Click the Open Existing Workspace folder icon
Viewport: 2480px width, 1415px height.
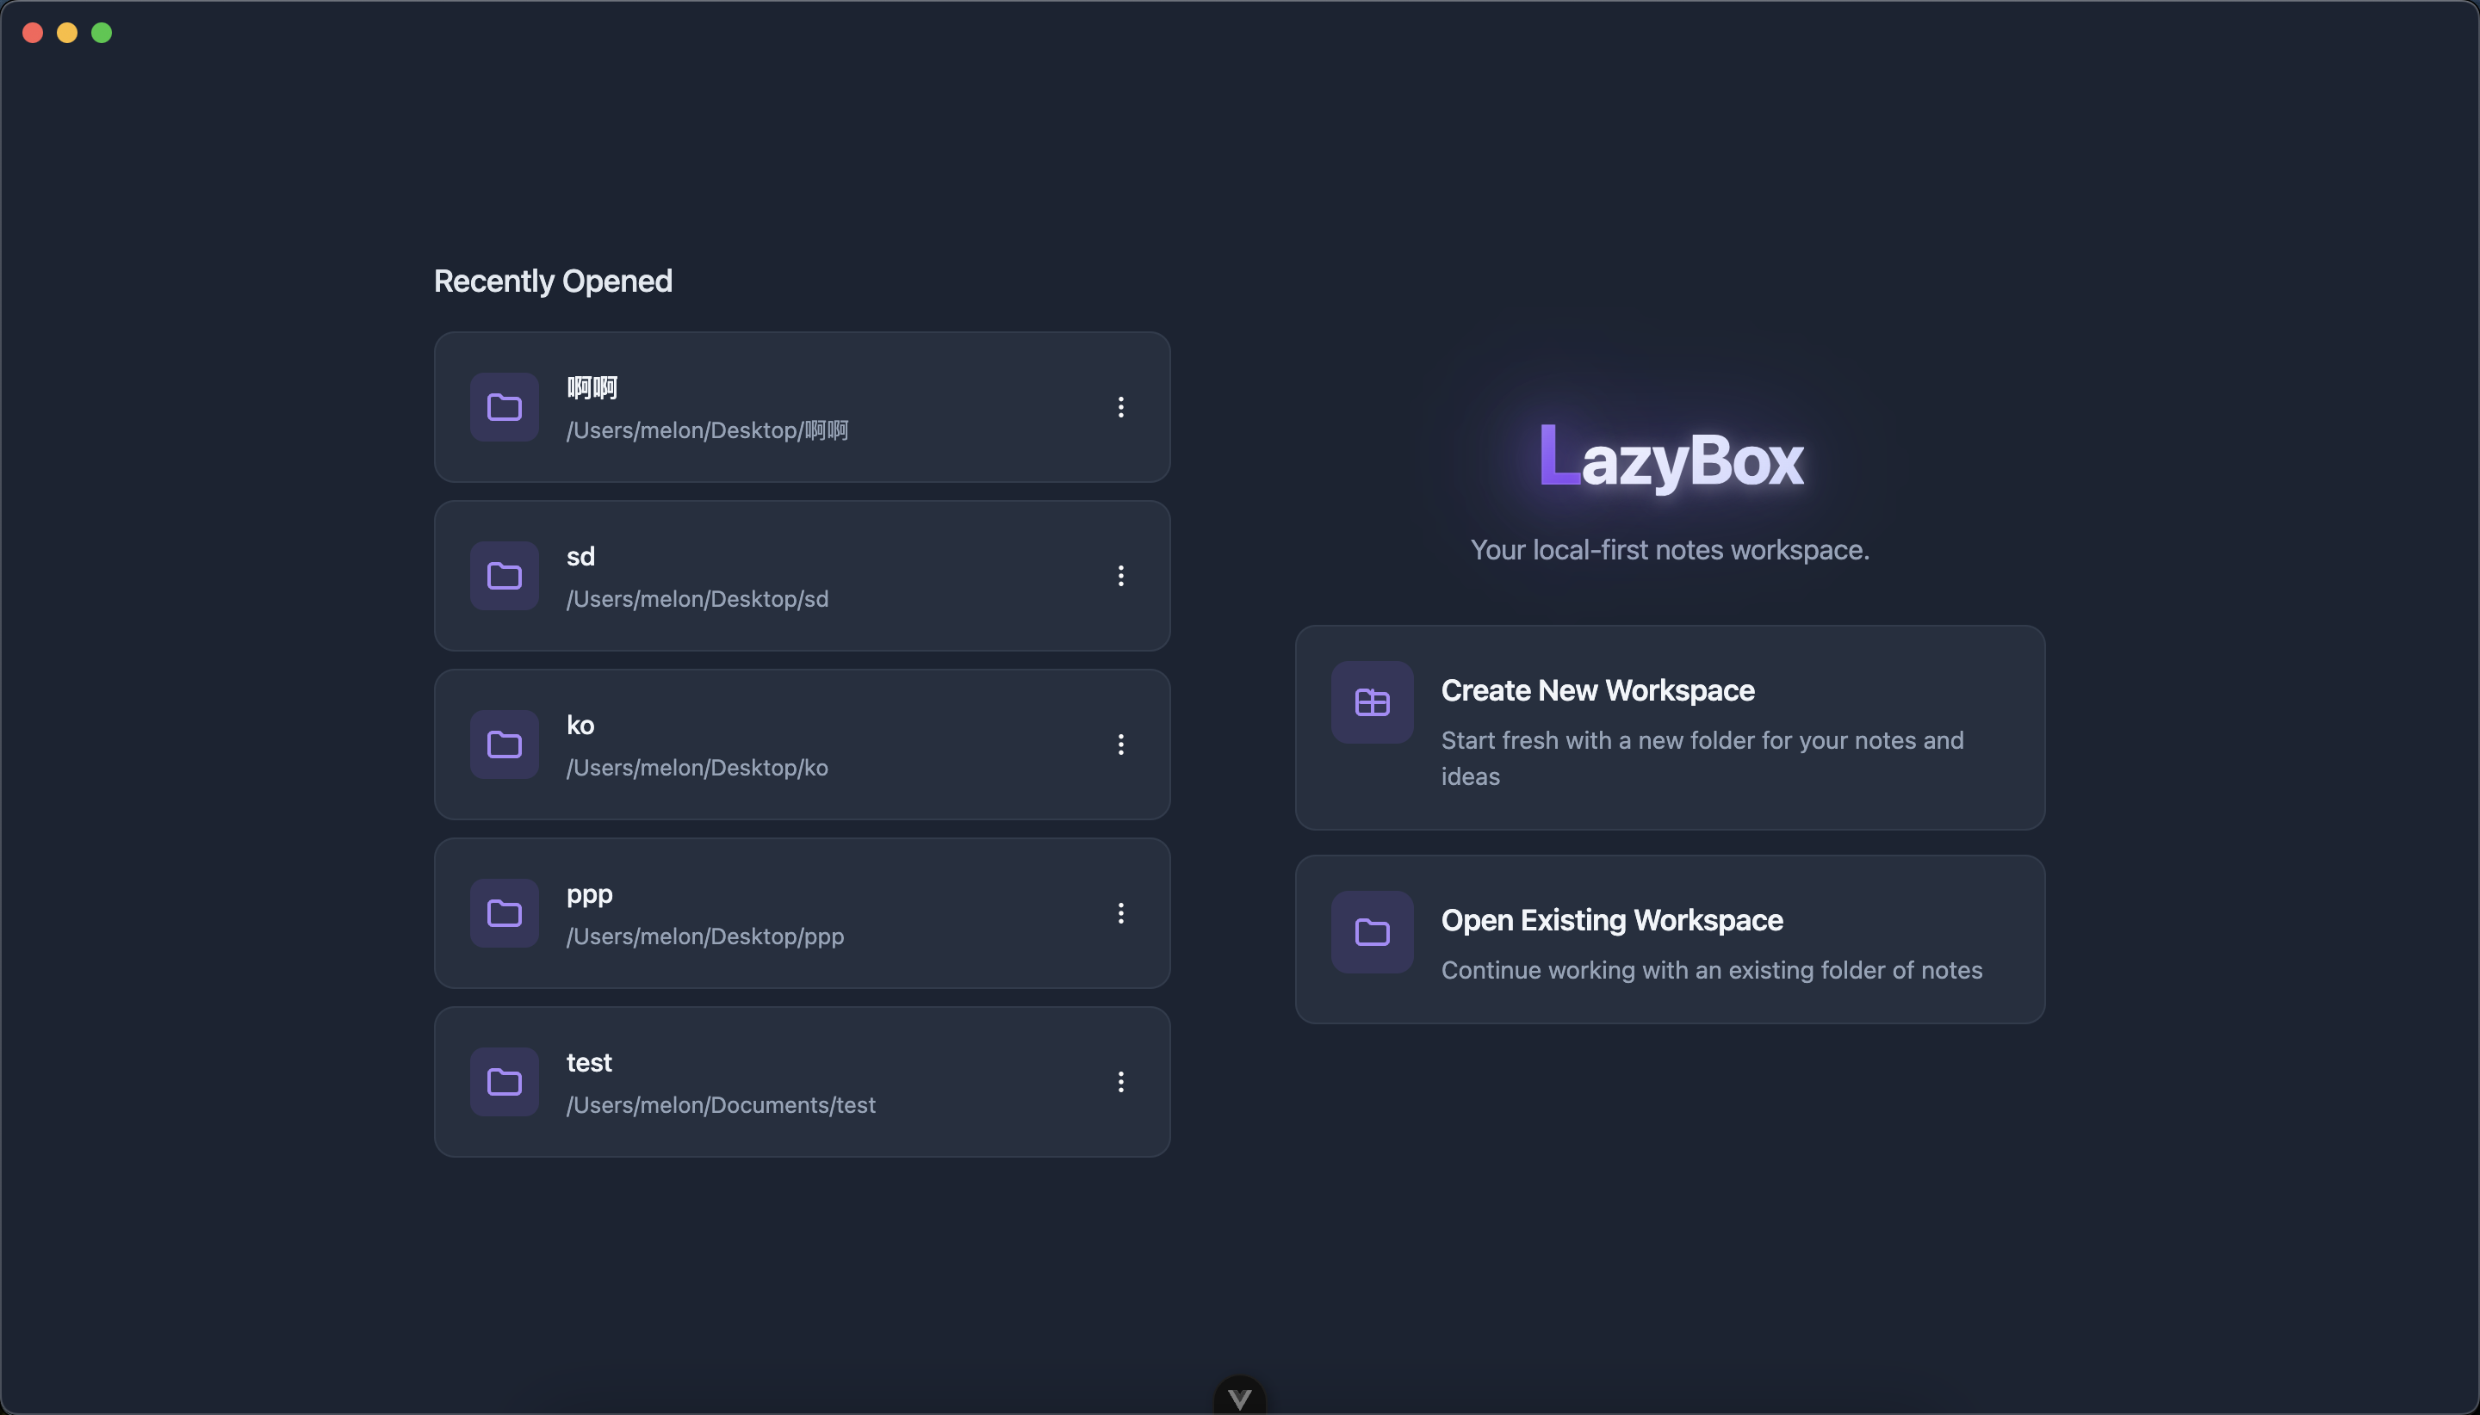1372,932
